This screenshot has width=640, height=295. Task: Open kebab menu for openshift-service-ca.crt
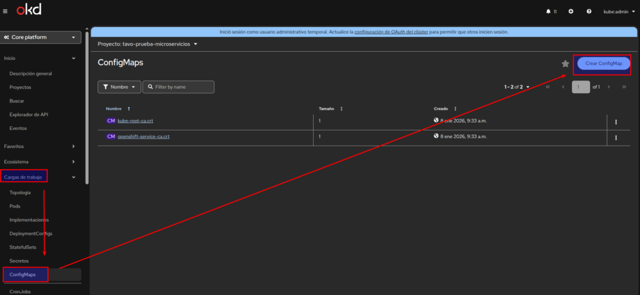coord(616,137)
